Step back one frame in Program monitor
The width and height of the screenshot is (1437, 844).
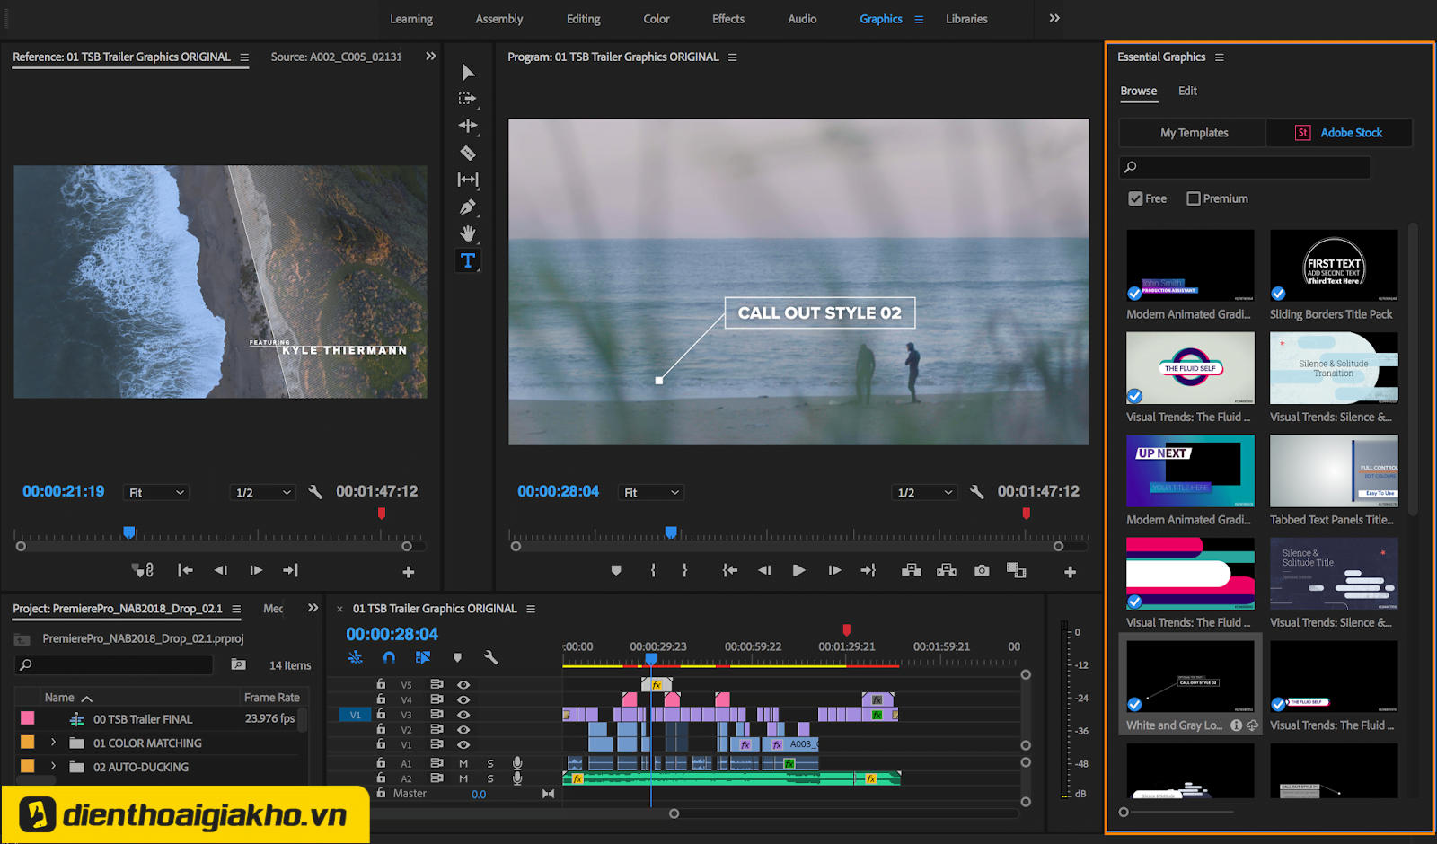tap(764, 570)
